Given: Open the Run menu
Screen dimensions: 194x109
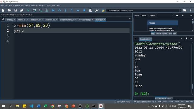Looking at the screenshot, I should 22,5.
